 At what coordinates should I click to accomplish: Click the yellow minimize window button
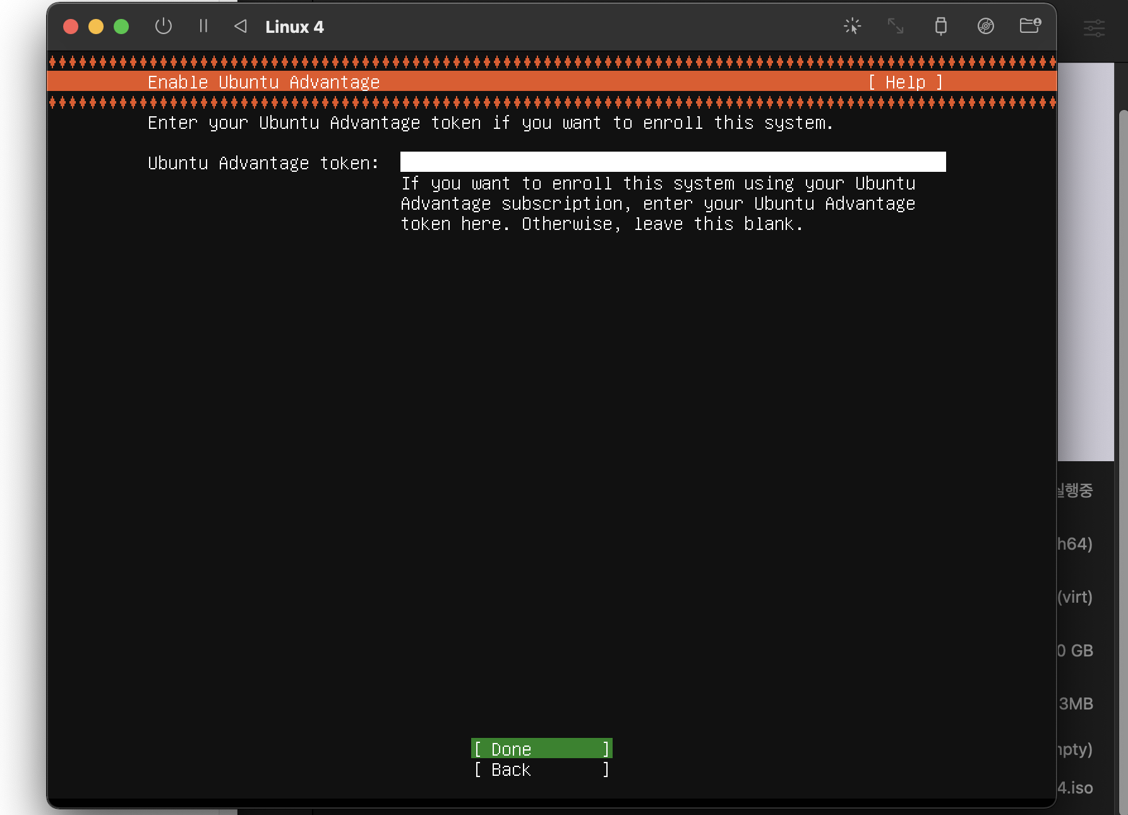tap(96, 27)
